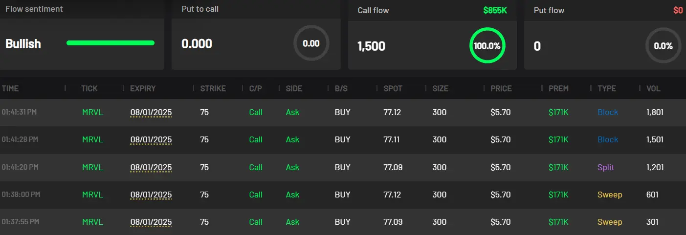The image size is (686, 235).
Task: Click the 100.0% call flow ring gauge
Action: tap(487, 46)
